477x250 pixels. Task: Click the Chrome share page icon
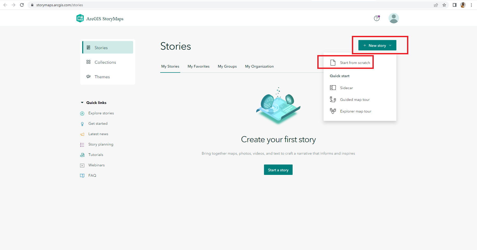click(436, 5)
